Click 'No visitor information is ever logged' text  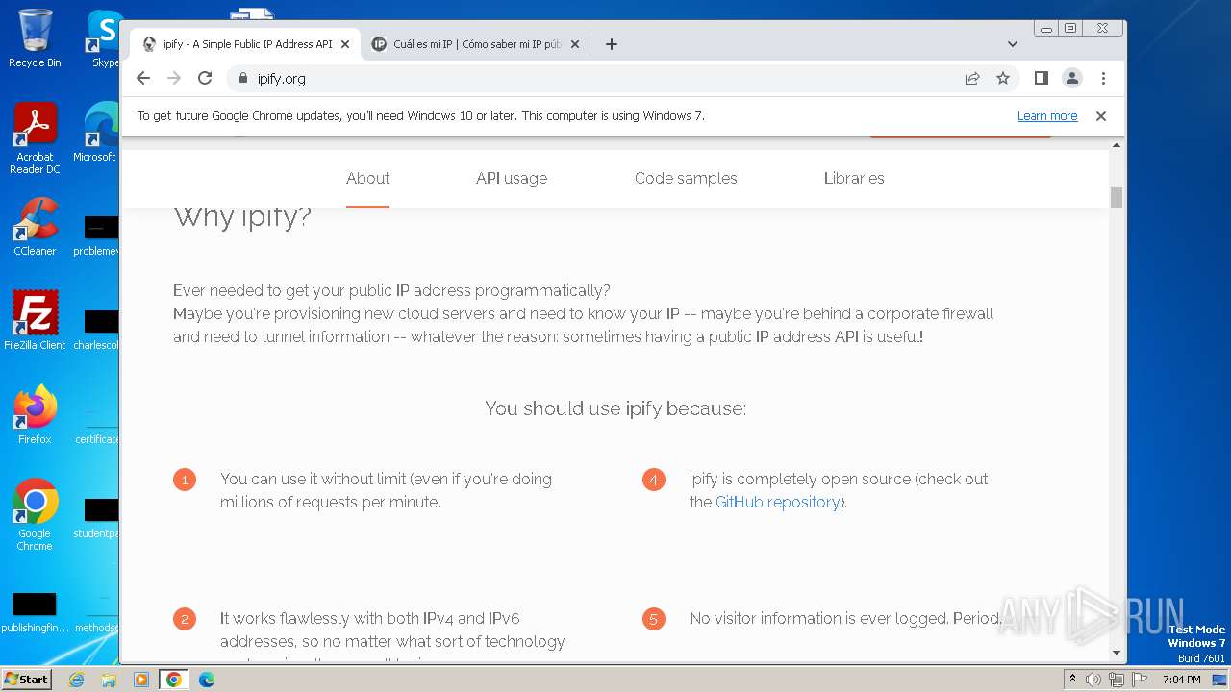[x=844, y=619]
